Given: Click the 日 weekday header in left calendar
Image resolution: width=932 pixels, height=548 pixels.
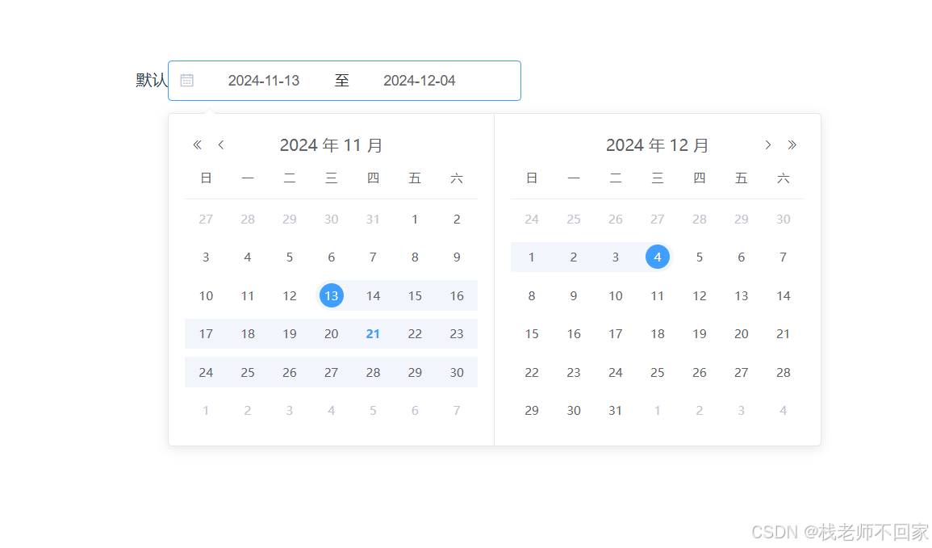Looking at the screenshot, I should 206,178.
